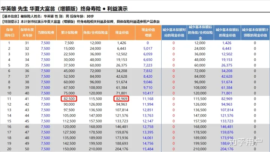
Task: Click cash value increase 9,046
Action: click(148, 82)
